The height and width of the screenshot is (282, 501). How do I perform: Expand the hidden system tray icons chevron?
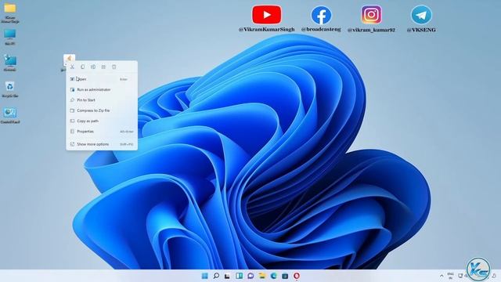point(442,276)
